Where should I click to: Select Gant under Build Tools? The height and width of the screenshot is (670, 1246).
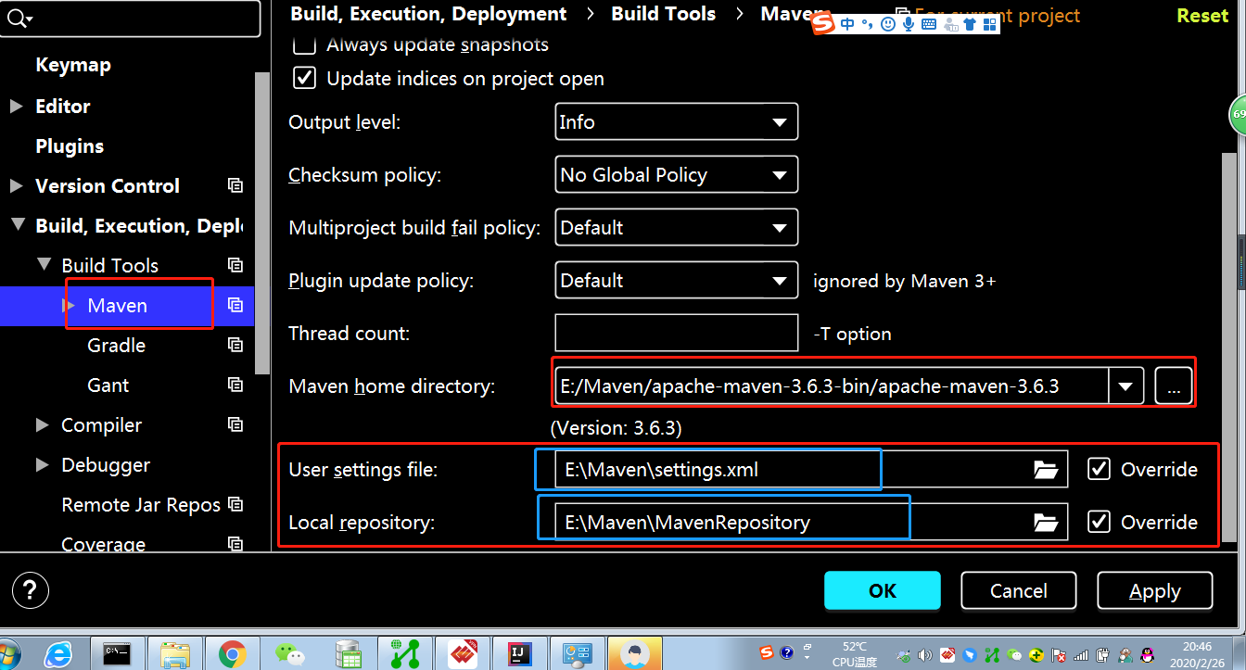pos(108,386)
